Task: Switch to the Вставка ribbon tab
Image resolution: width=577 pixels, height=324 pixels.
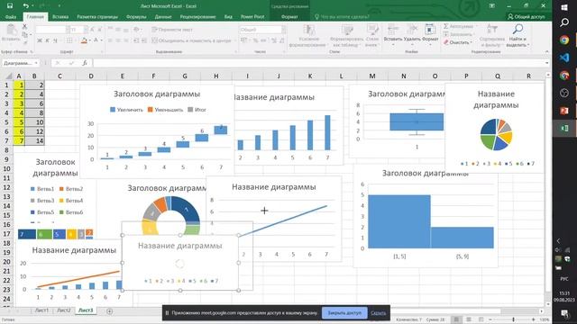Action: [60, 17]
